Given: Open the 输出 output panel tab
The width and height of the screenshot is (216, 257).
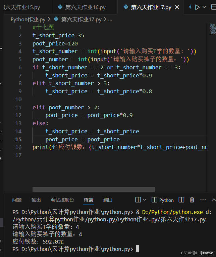Looking at the screenshot, I should [x=36, y=200].
